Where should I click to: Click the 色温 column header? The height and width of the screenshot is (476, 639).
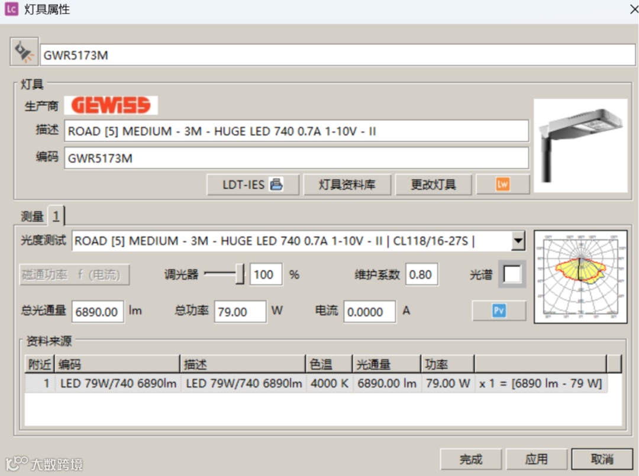tap(329, 364)
